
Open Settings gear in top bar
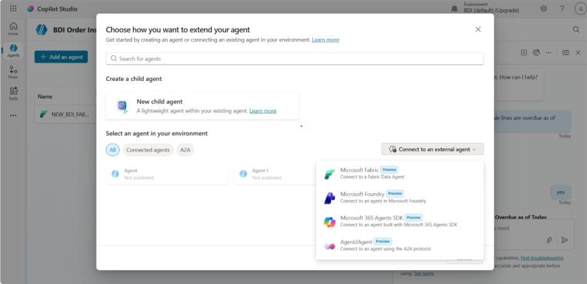tap(544, 9)
